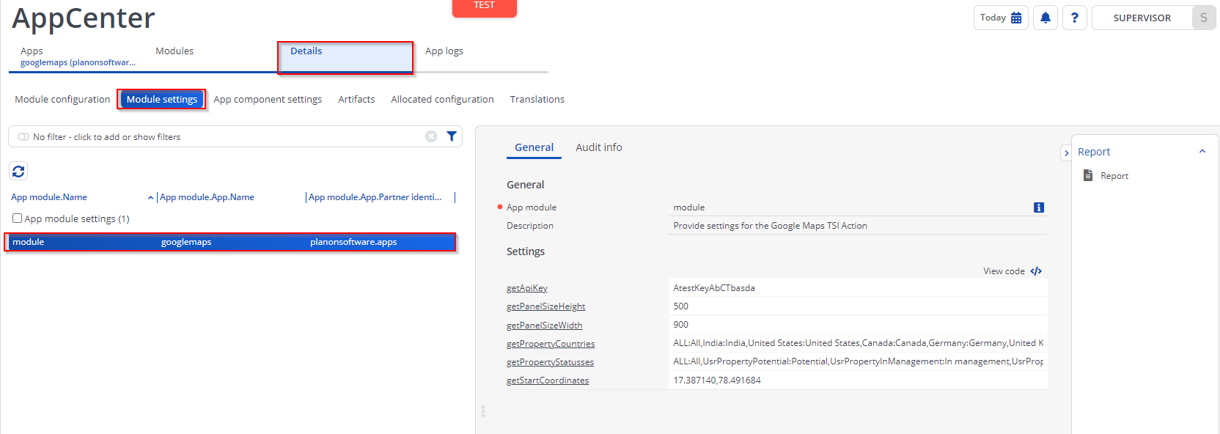Toggle the filter on/off switch
Screen dimensions: 1220x434
click(23, 136)
